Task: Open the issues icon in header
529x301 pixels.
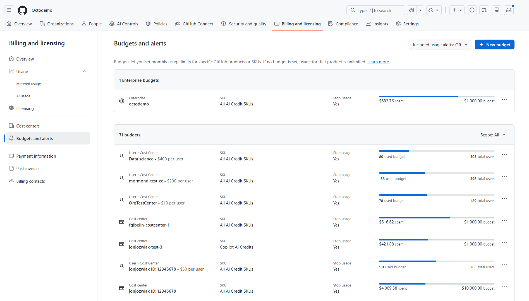Action: [472, 10]
